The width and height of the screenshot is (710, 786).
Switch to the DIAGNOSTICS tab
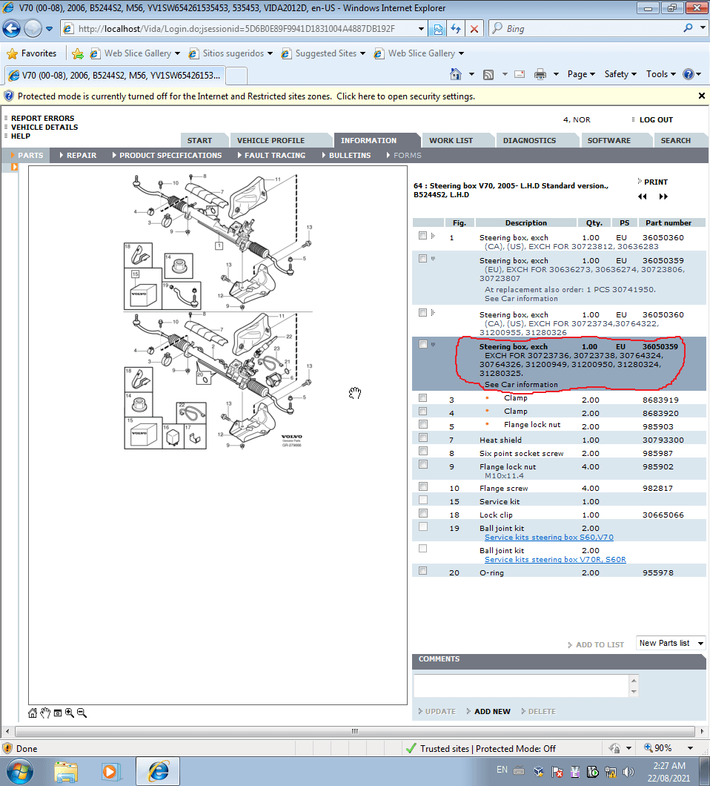coord(529,140)
